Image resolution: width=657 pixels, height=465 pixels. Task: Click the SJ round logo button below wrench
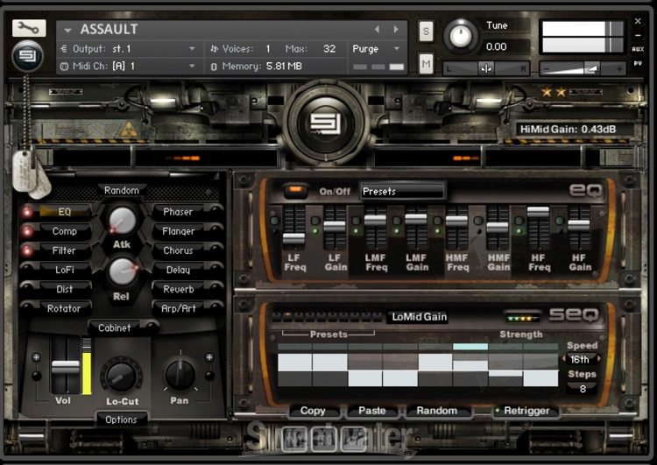point(28,55)
